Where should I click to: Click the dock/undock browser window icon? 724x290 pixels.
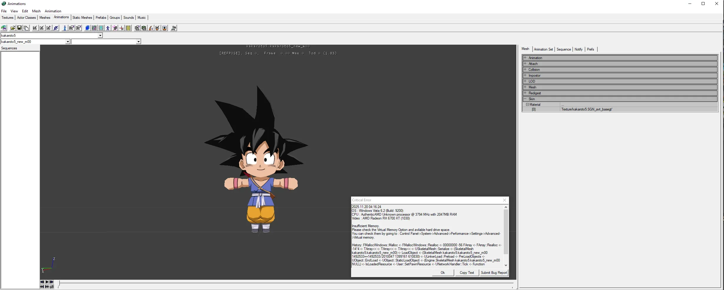point(4,28)
